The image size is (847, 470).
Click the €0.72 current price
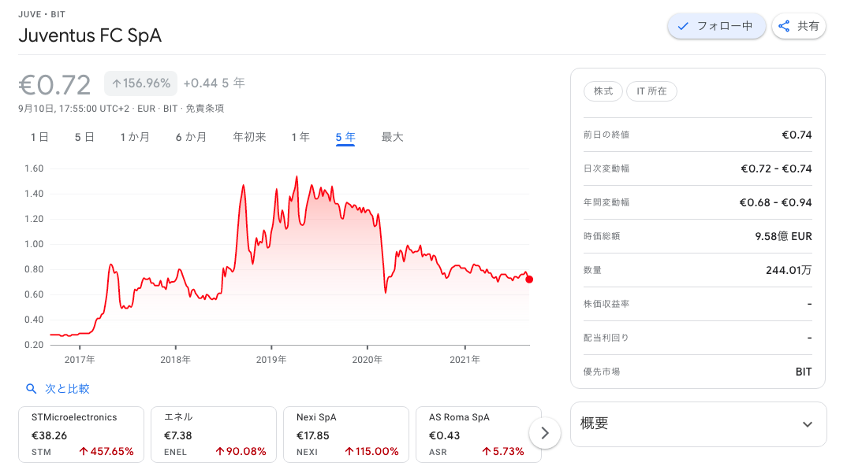tap(54, 84)
